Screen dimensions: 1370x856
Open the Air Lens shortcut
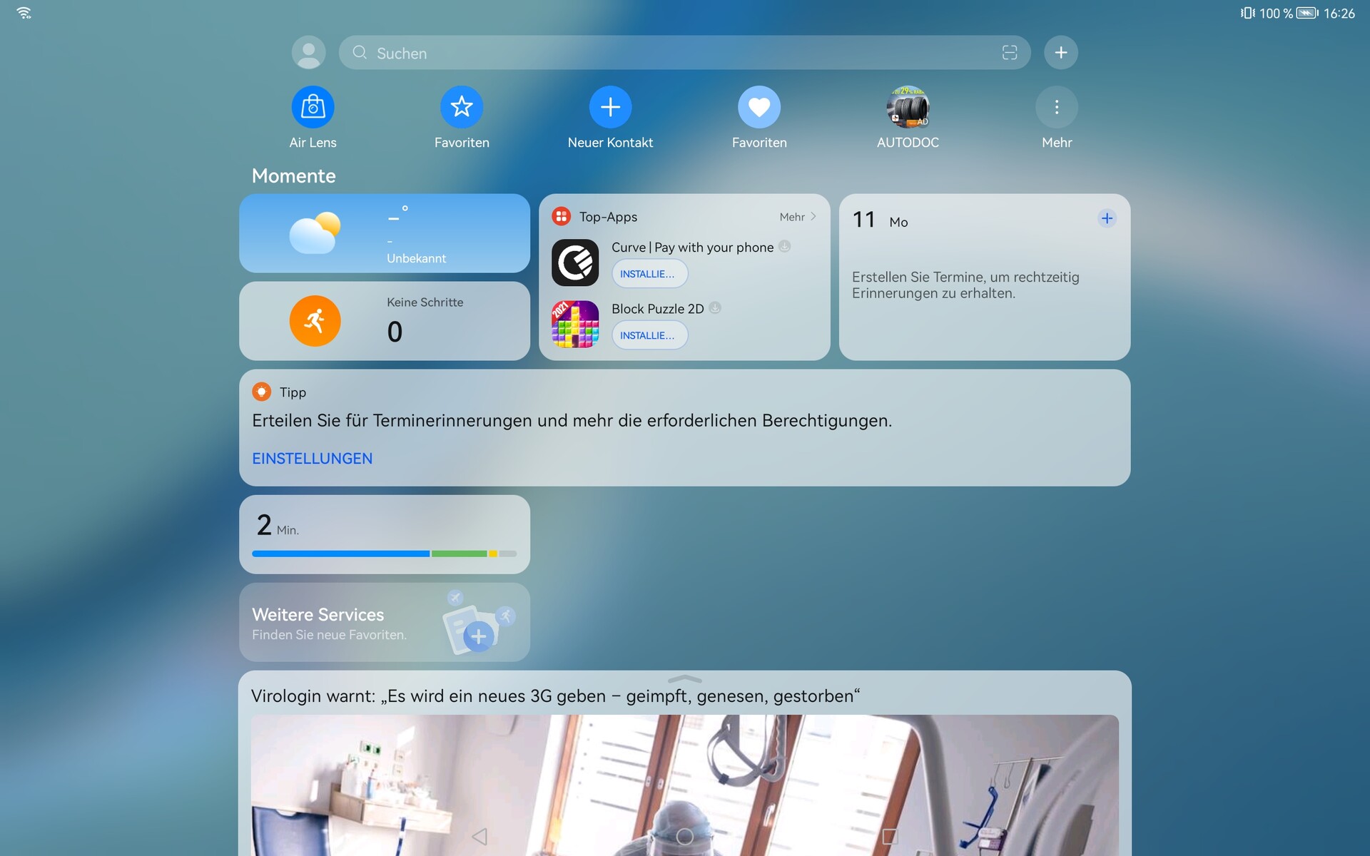click(x=313, y=107)
